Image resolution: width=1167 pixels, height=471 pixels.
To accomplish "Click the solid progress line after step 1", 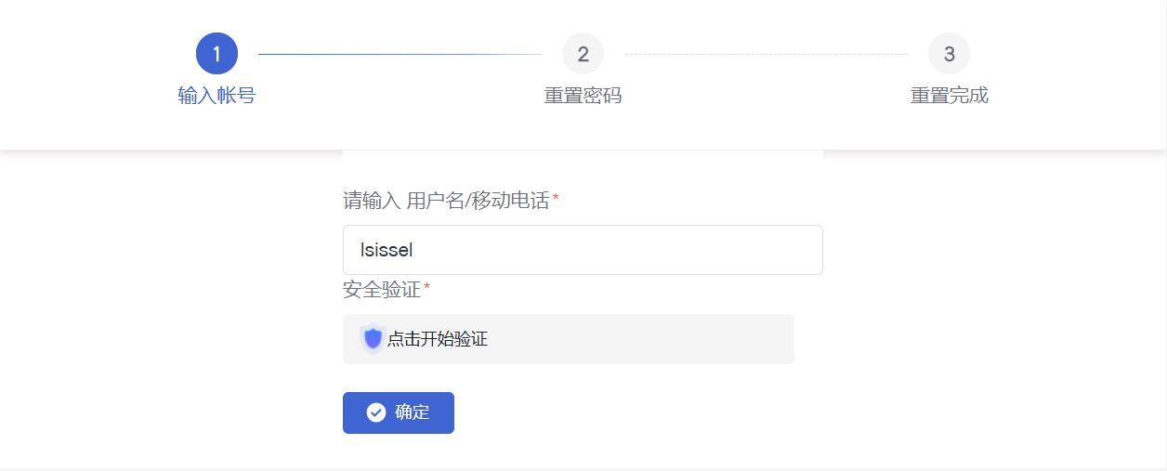I will click(x=400, y=54).
